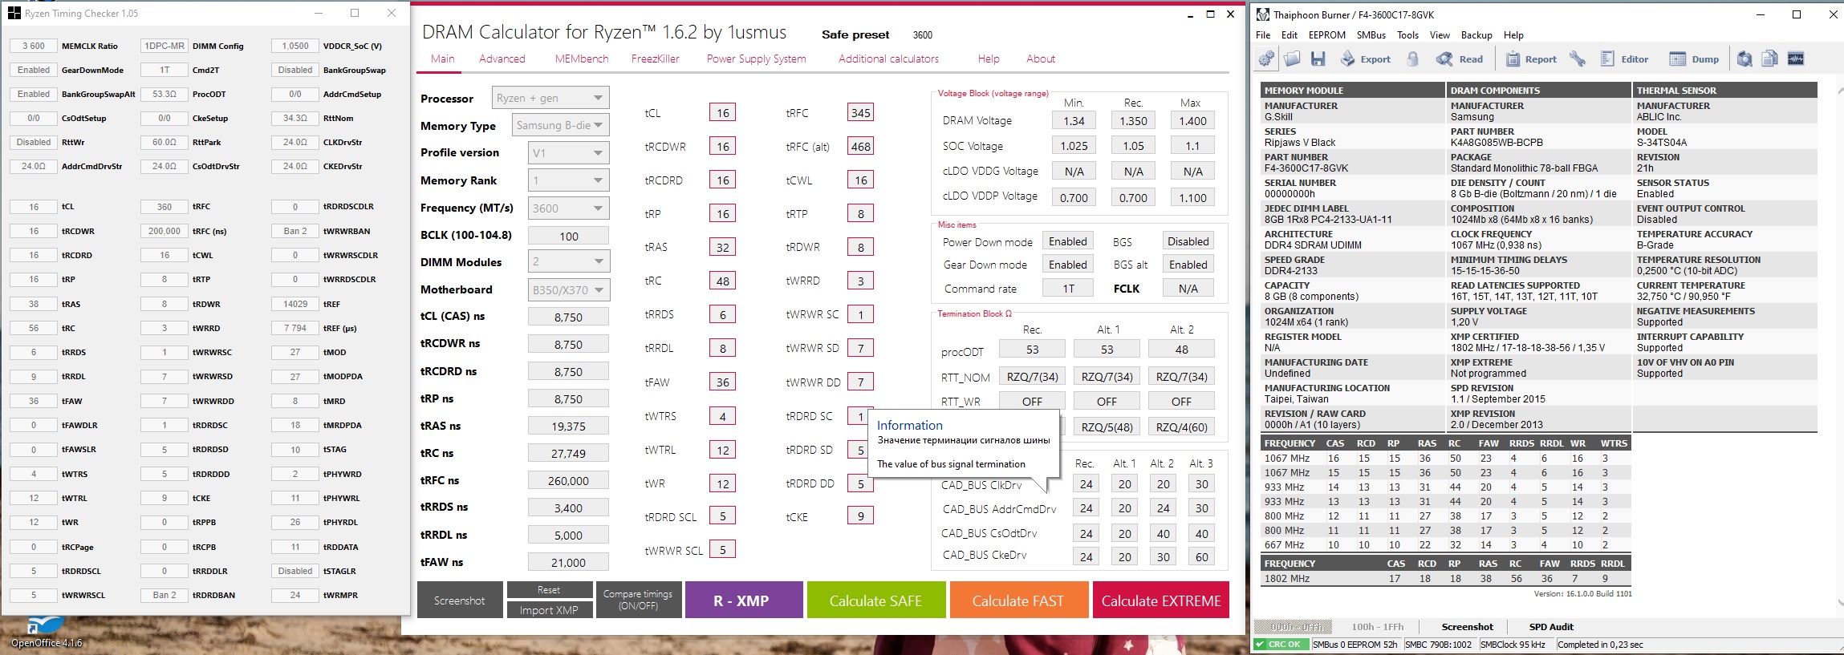Click the MEMCLK Ratio value 3 600

34,46
